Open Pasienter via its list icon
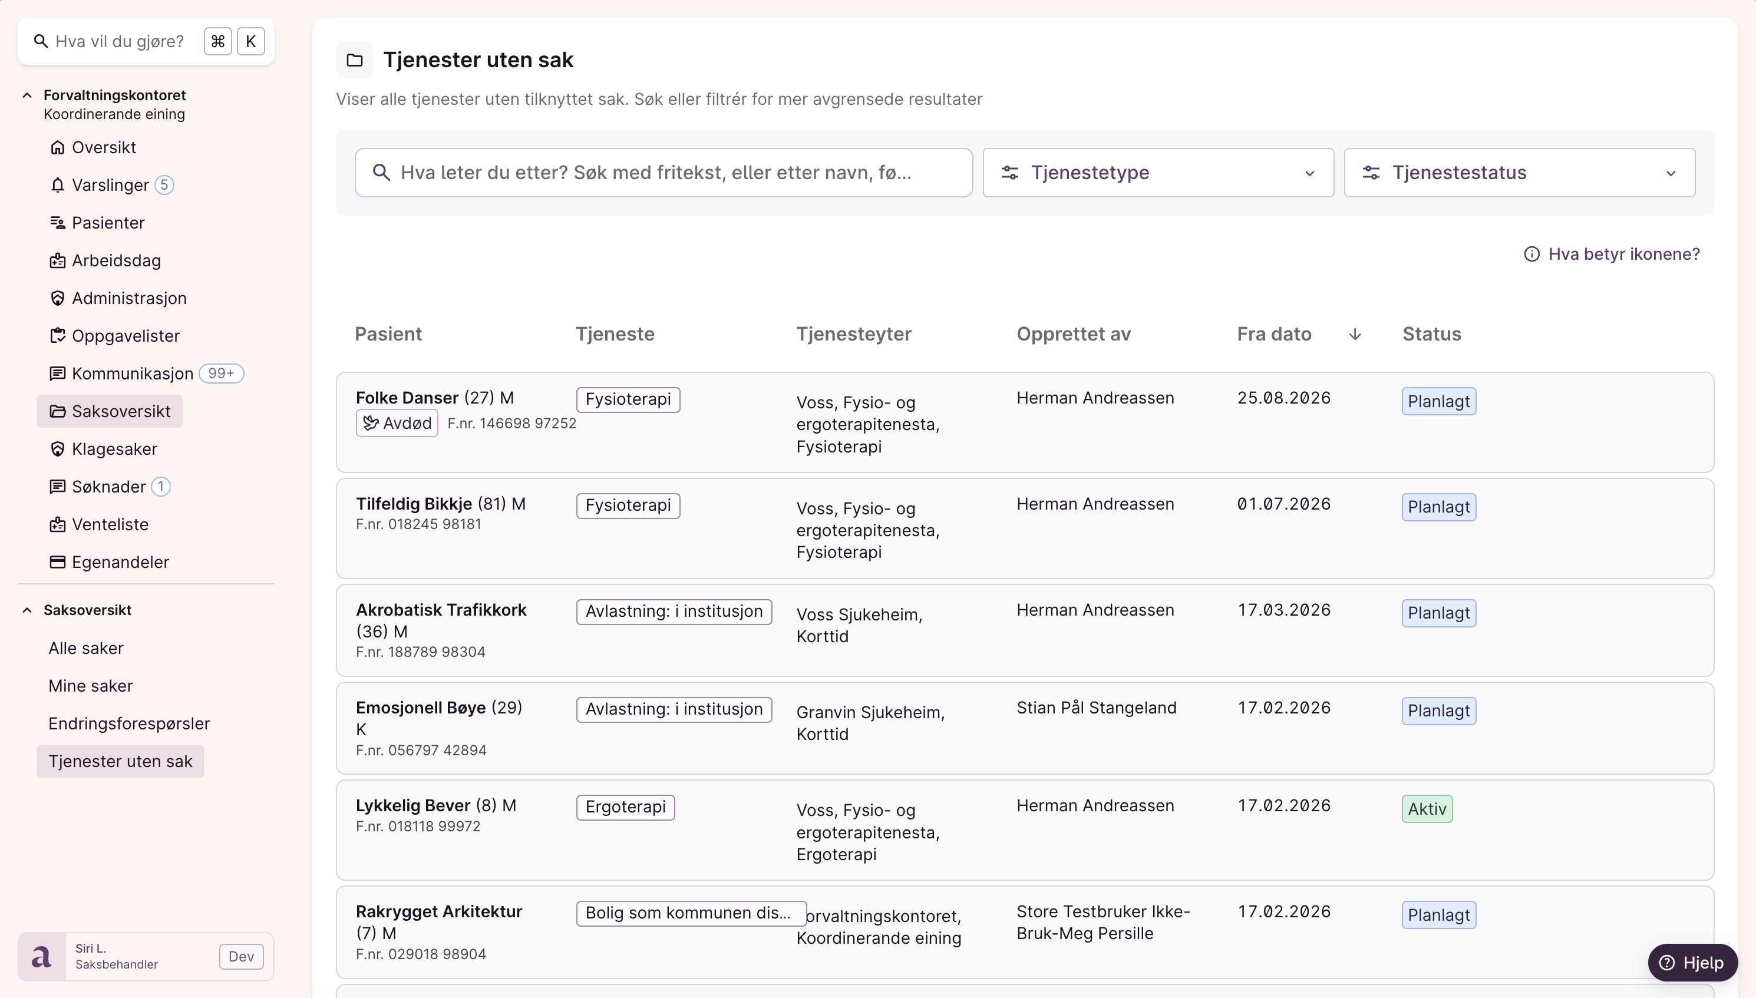The height and width of the screenshot is (998, 1756). pyautogui.click(x=58, y=223)
